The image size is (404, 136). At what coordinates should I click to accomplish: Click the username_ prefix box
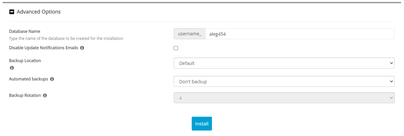(x=189, y=34)
